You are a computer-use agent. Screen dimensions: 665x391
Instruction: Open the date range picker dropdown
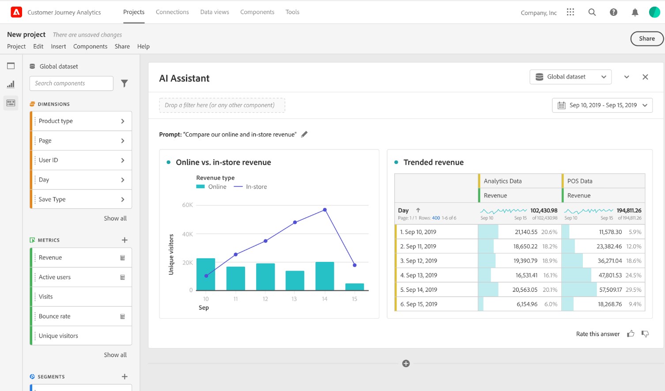(x=602, y=105)
